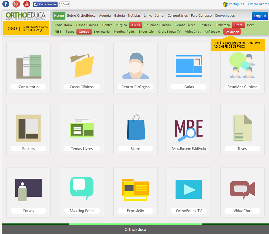The height and width of the screenshot is (234, 269).
Task: Select Posters in green submenu
Action: coord(205,25)
